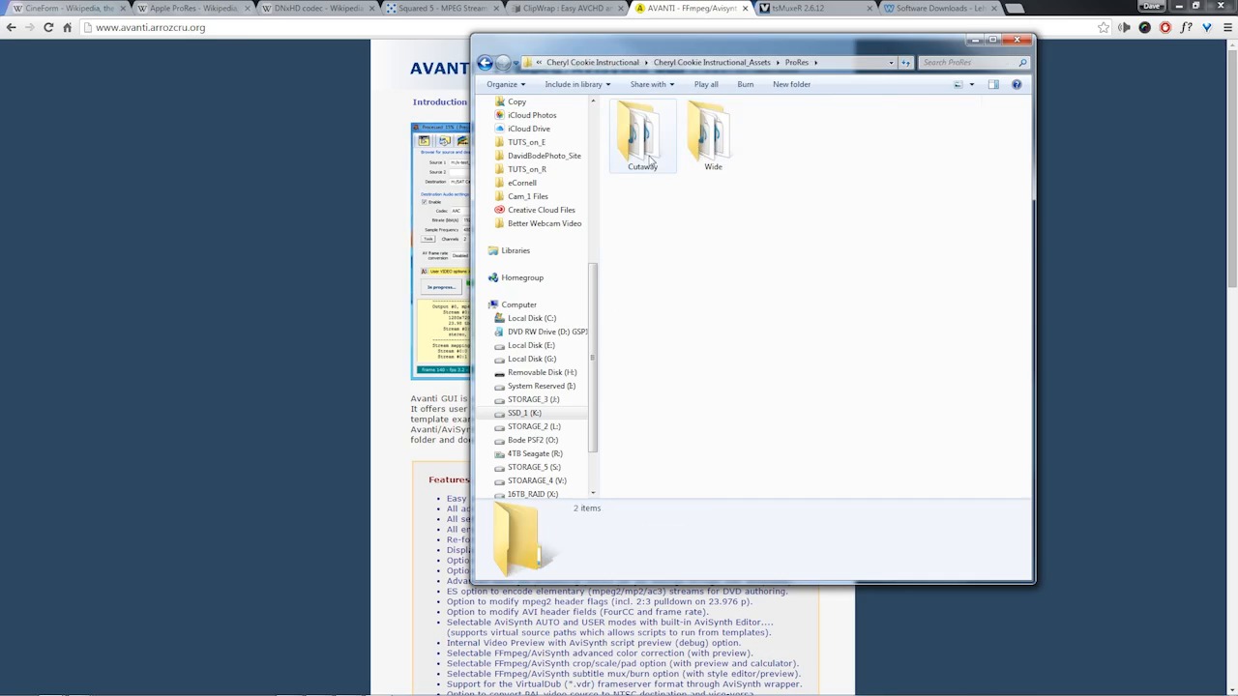Screen dimensions: 1238x696
Task: Open DavidBodePhoto_Site folder in sidebar
Action: click(544, 156)
